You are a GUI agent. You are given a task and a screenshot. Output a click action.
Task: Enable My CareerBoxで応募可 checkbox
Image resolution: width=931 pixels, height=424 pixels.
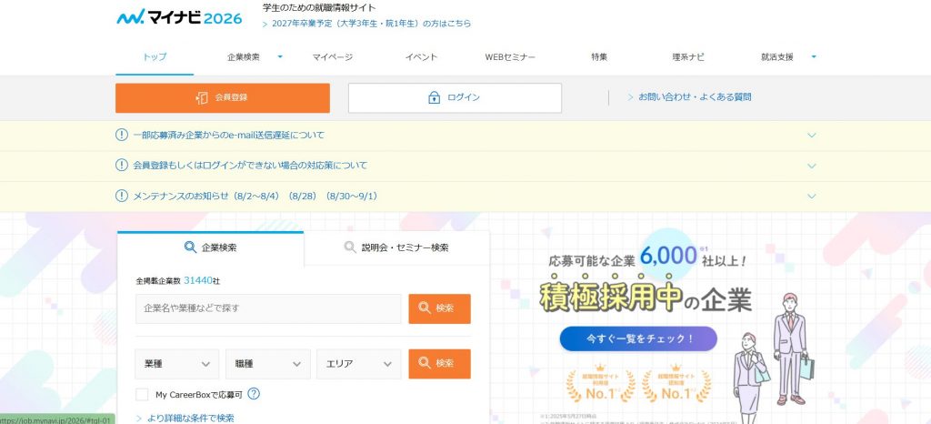click(x=142, y=394)
